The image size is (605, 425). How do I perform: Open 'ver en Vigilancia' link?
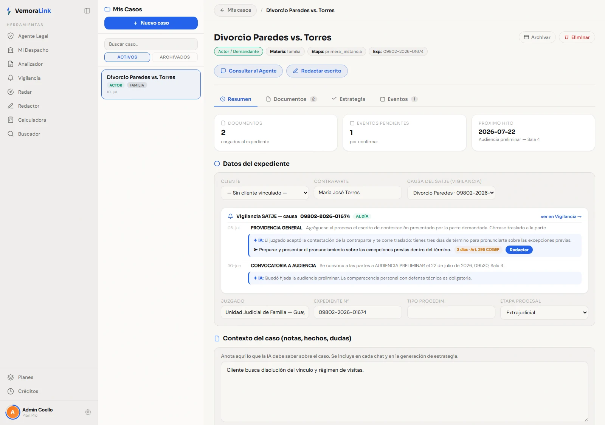tap(561, 217)
